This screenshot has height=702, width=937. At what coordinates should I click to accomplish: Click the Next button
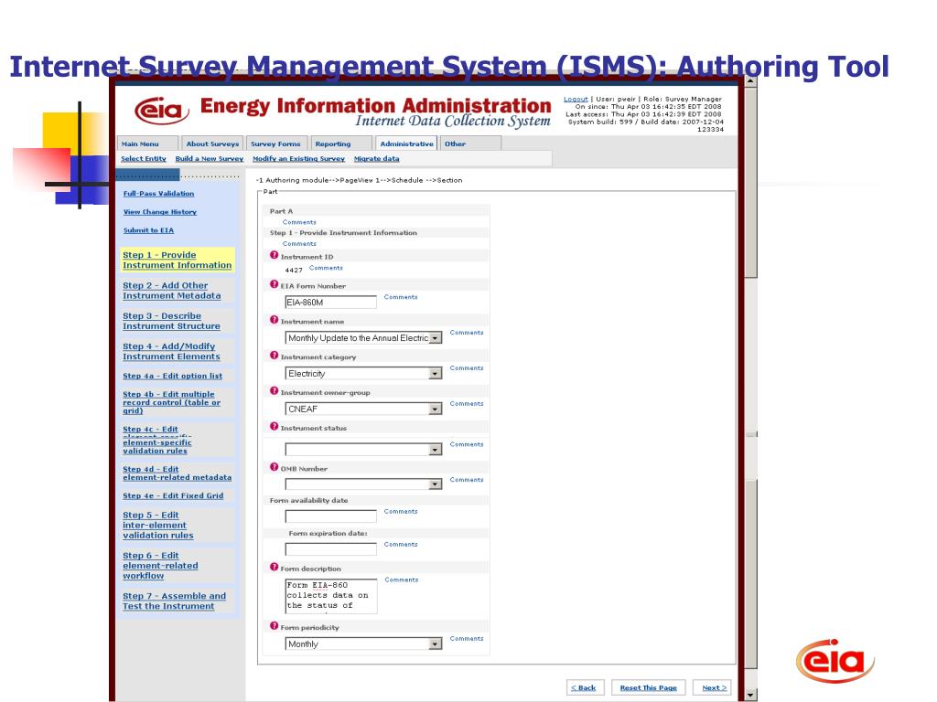[714, 687]
